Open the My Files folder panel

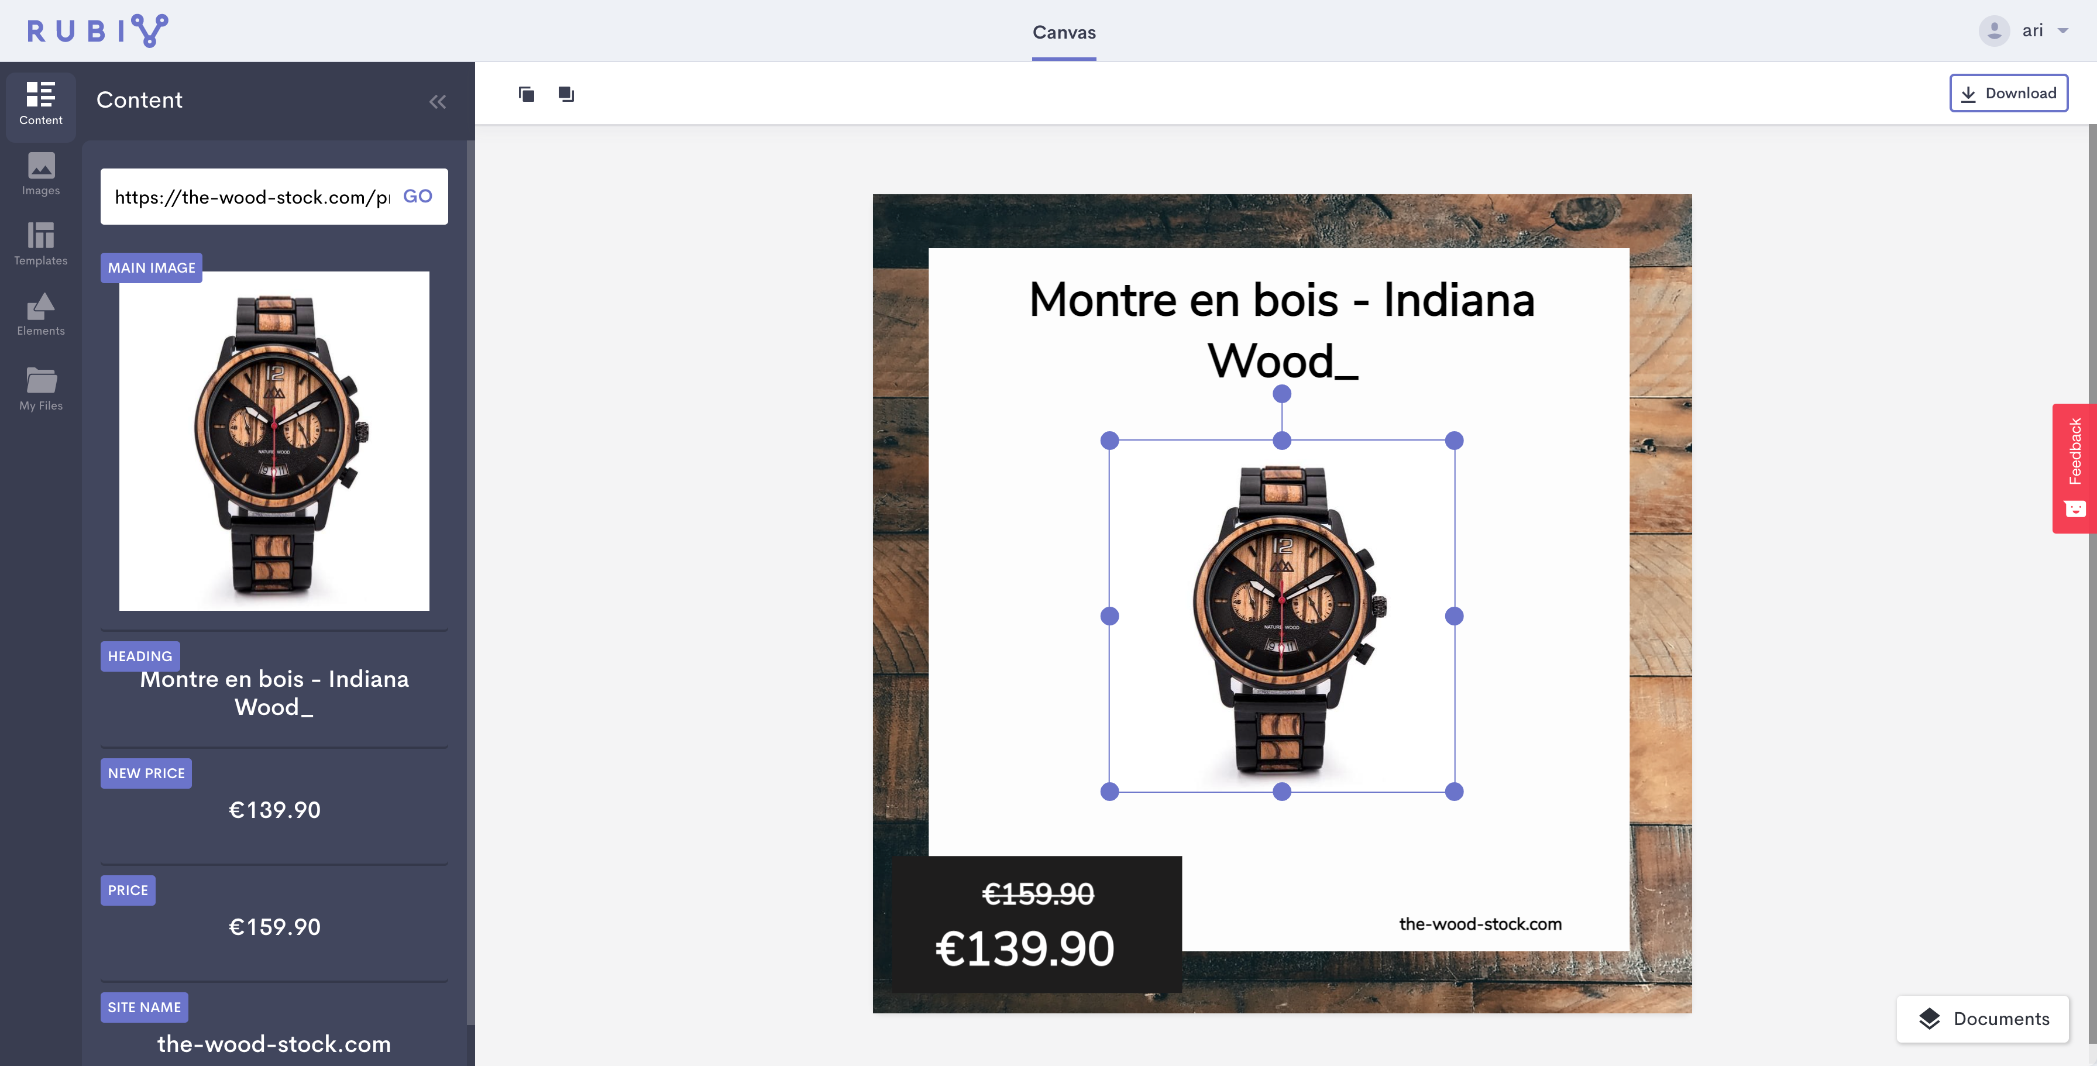point(41,389)
